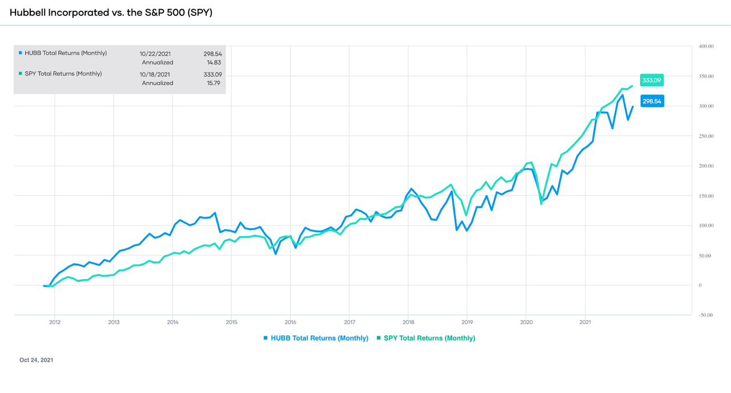Click the date 10/22/2021 in the info box
This screenshot has height=393, width=731.
point(156,54)
